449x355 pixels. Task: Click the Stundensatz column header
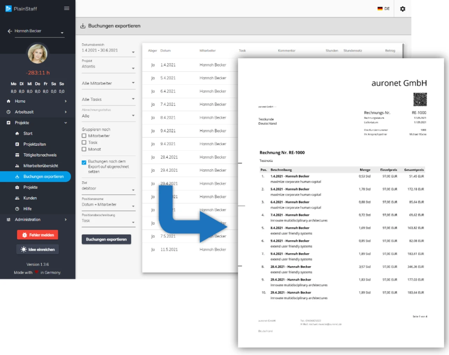pyautogui.click(x=353, y=51)
